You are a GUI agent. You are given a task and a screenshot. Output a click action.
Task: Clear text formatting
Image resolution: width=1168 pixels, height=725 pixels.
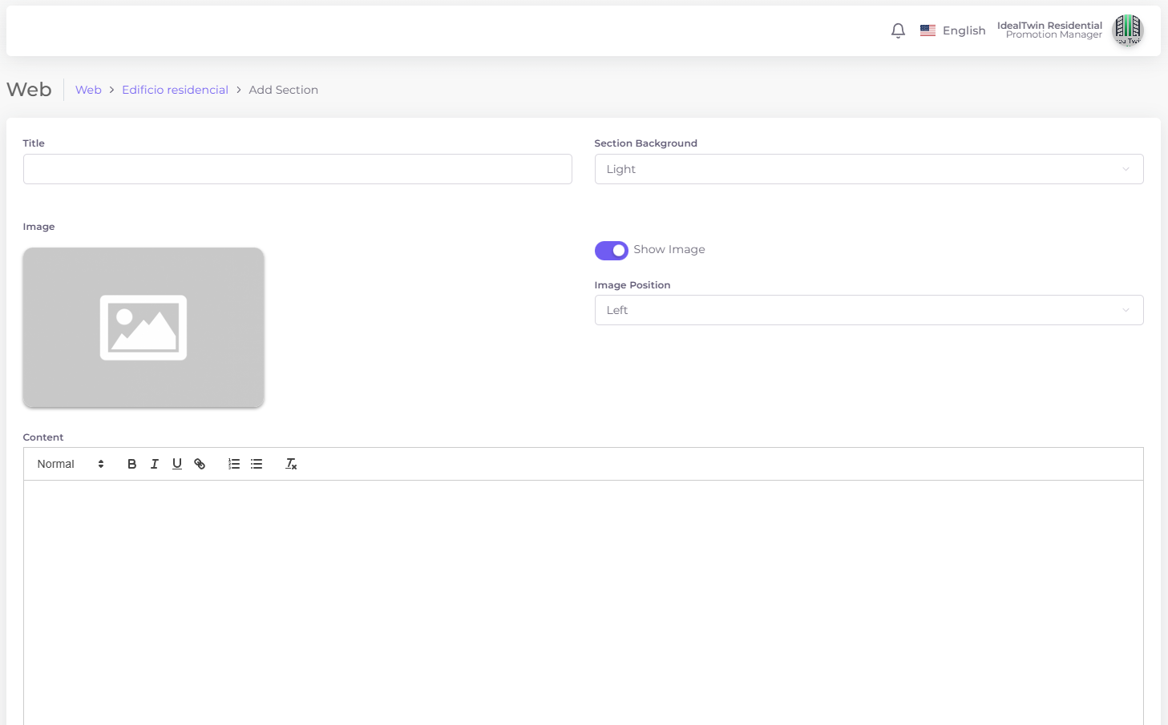pyautogui.click(x=291, y=464)
